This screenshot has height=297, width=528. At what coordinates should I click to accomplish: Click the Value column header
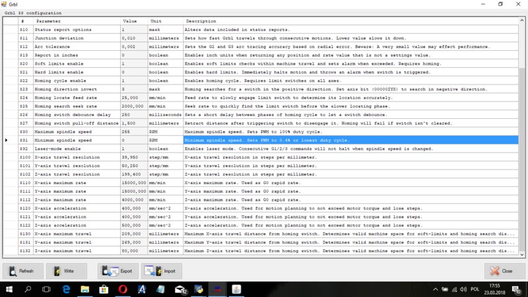point(134,21)
